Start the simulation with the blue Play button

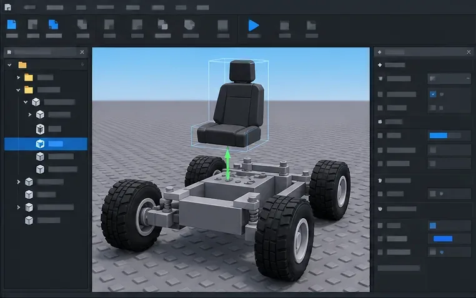coord(254,25)
